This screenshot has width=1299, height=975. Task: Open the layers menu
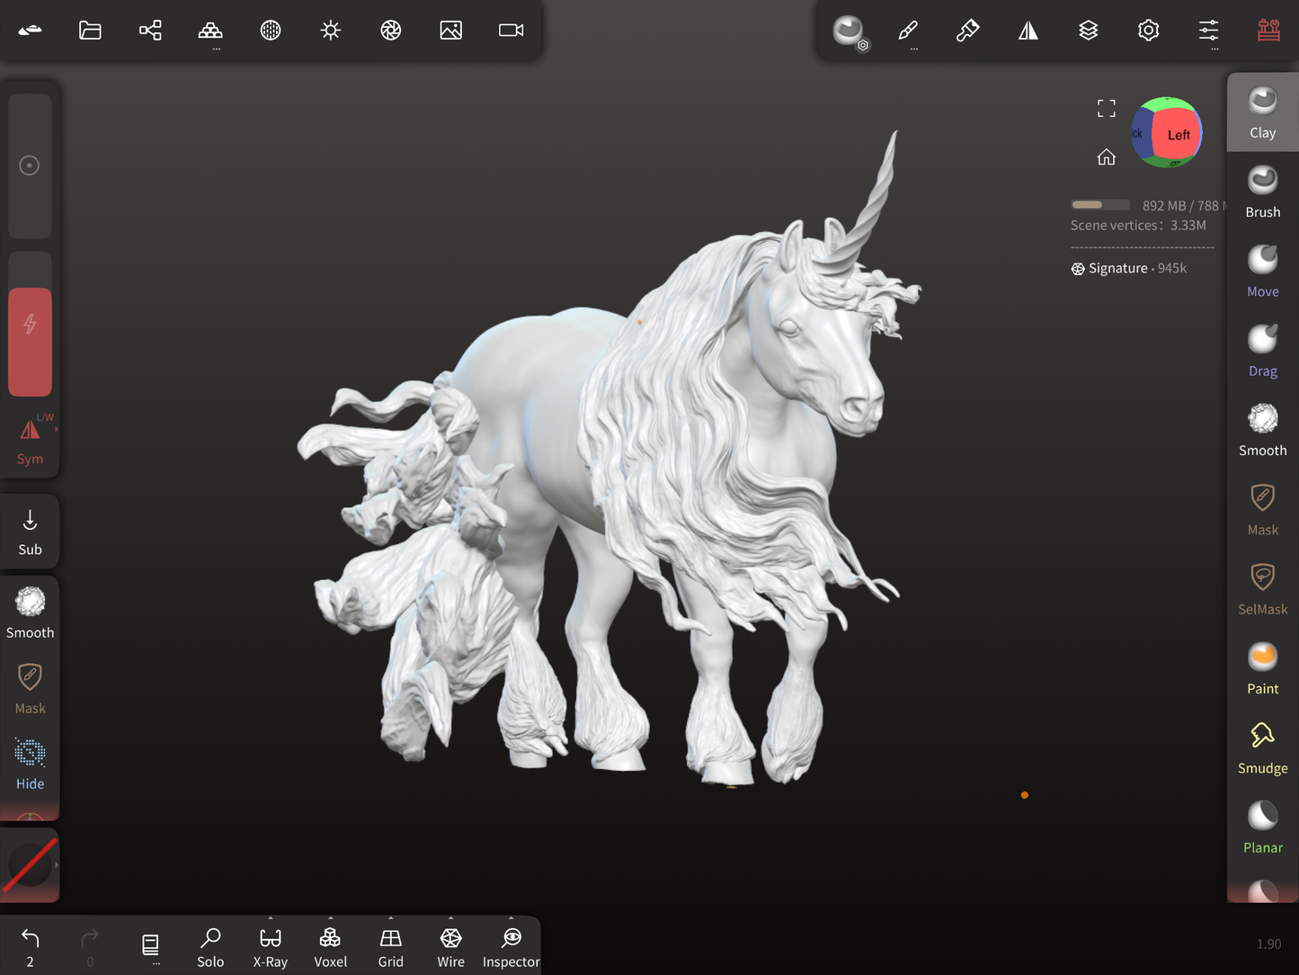[1088, 31]
